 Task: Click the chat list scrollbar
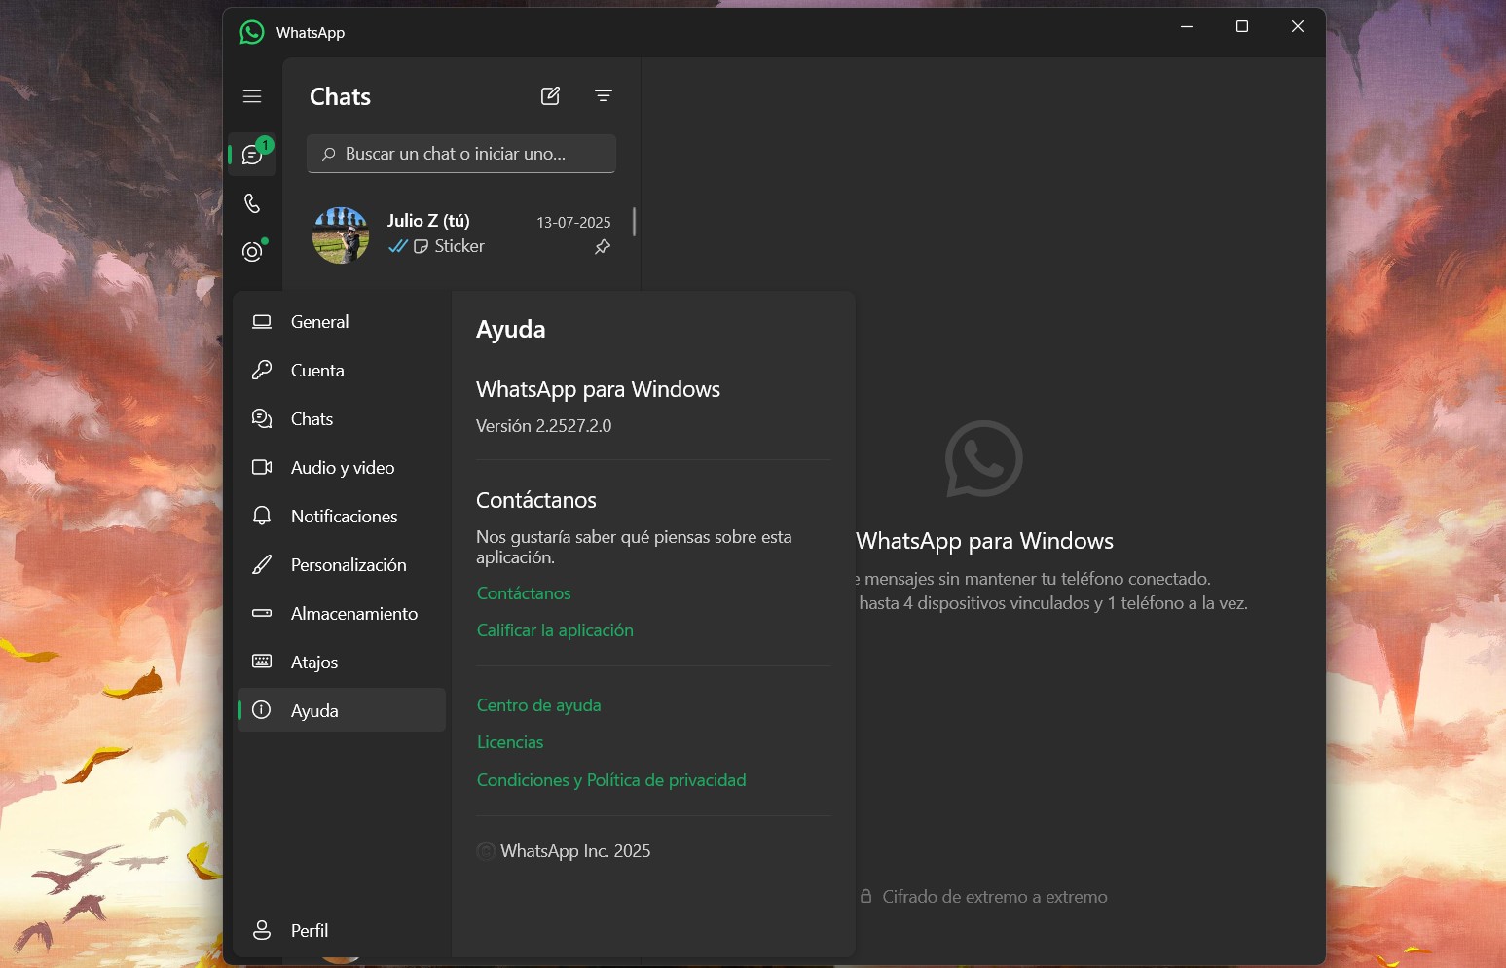point(634,221)
